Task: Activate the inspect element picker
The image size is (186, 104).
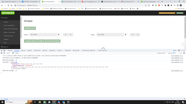Action: (2, 50)
